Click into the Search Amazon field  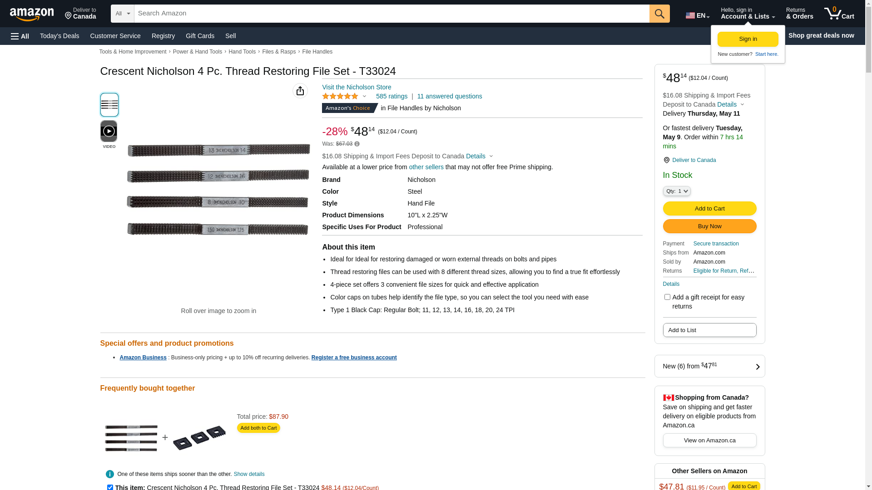(391, 14)
